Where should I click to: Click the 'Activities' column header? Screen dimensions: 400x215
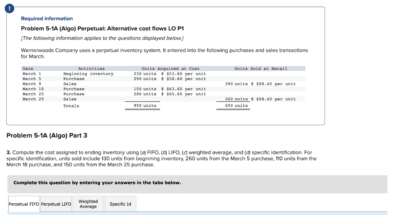[91, 69]
